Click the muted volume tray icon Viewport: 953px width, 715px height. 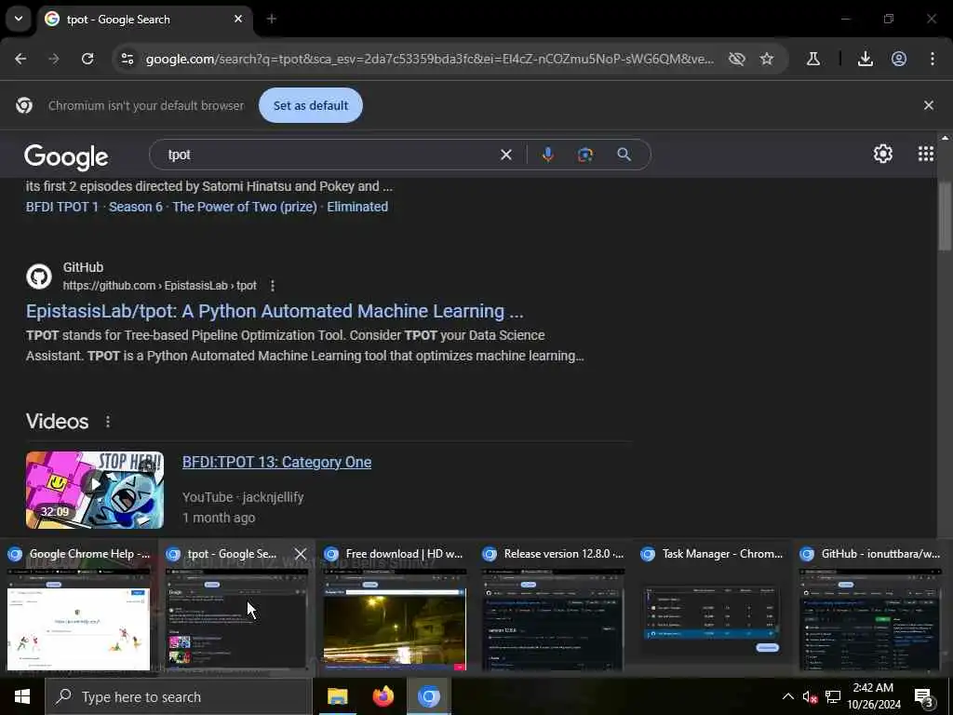(809, 696)
